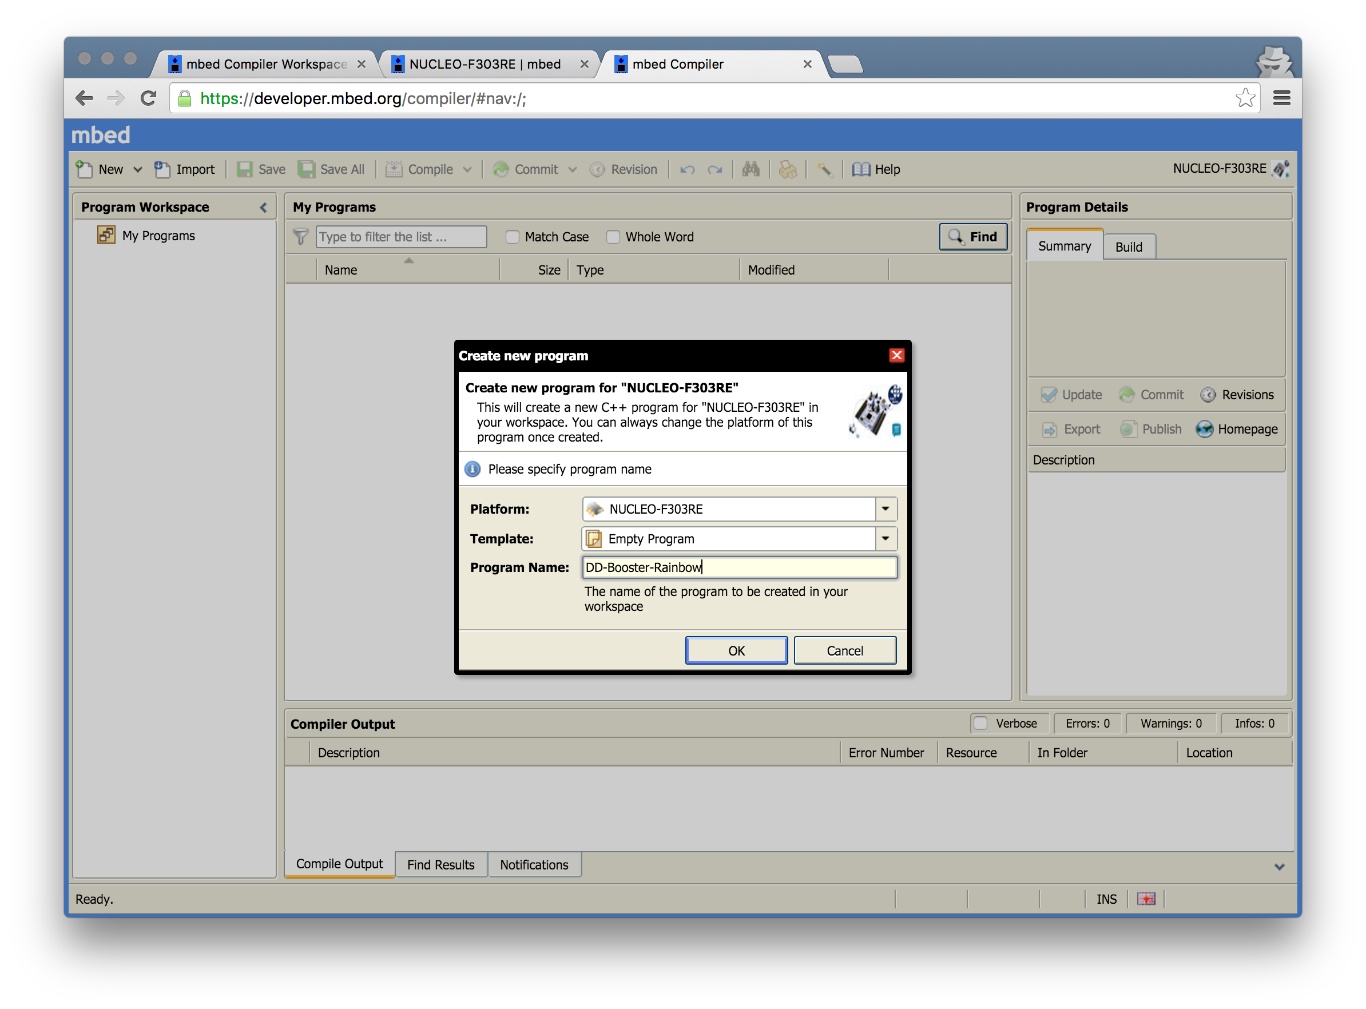The width and height of the screenshot is (1366, 1009).
Task: Click the Save All toolbar button
Action: point(331,169)
